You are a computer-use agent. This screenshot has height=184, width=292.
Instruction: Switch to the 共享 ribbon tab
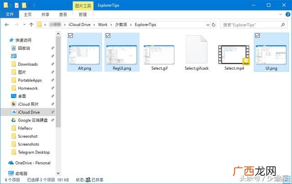45,15
